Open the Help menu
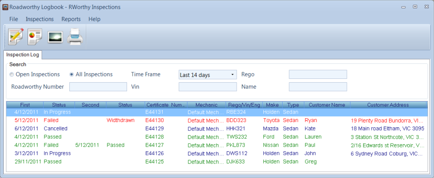The height and width of the screenshot is (178, 434). click(94, 19)
